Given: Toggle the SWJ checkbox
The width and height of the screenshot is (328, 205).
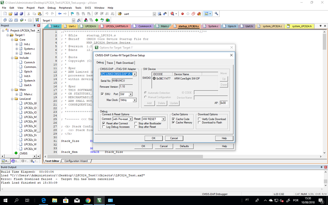Looking at the screenshot, I should point(102,94).
